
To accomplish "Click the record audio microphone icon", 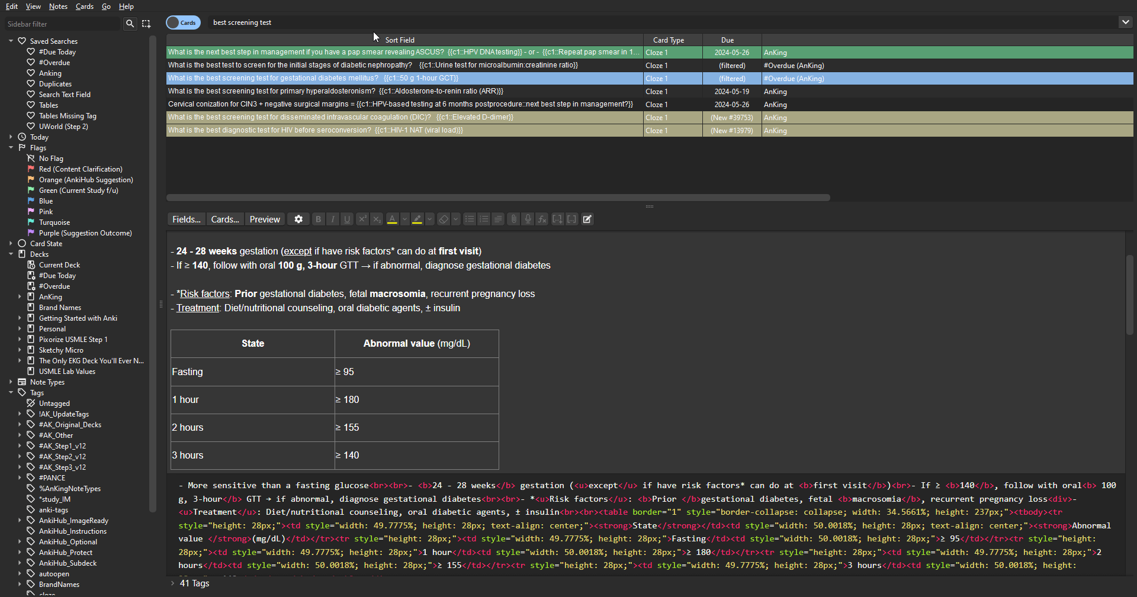I will [x=528, y=220].
